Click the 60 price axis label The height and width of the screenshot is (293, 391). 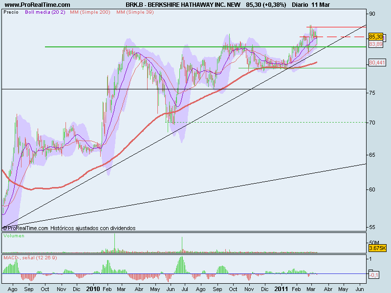(372, 189)
